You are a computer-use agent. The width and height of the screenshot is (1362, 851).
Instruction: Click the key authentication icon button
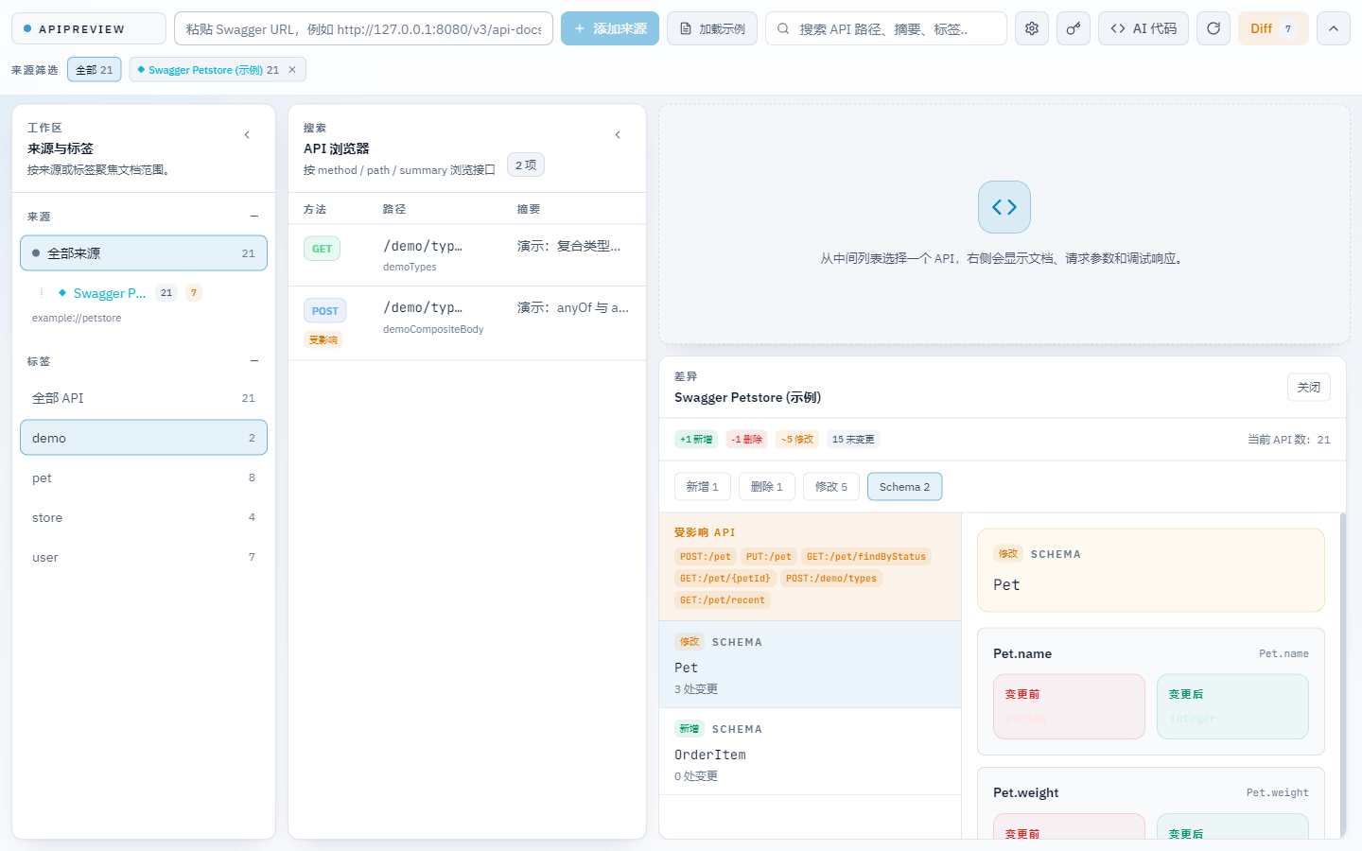tap(1074, 28)
